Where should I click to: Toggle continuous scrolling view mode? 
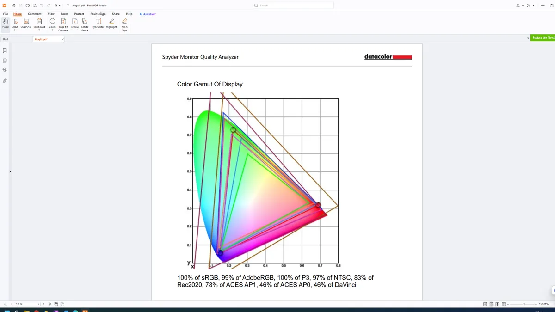(x=490, y=304)
